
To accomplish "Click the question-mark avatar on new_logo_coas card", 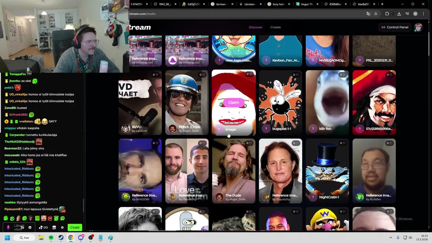I will [x=219, y=60].
